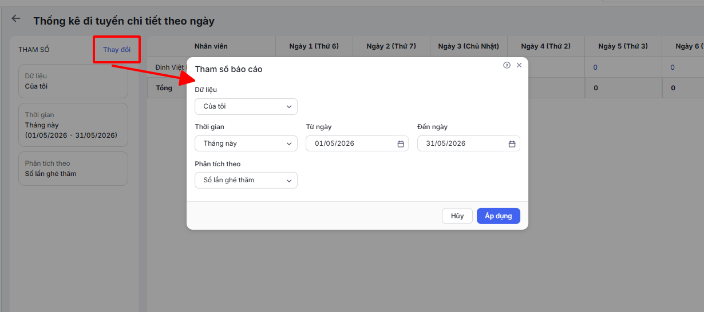The width and height of the screenshot is (704, 312).
Task: Click the Nhân viên column header
Action: point(211,46)
